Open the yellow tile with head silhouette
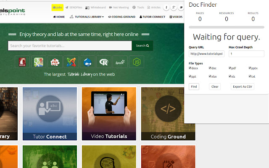Viewport: 269px width, 168px height. [109, 157]
